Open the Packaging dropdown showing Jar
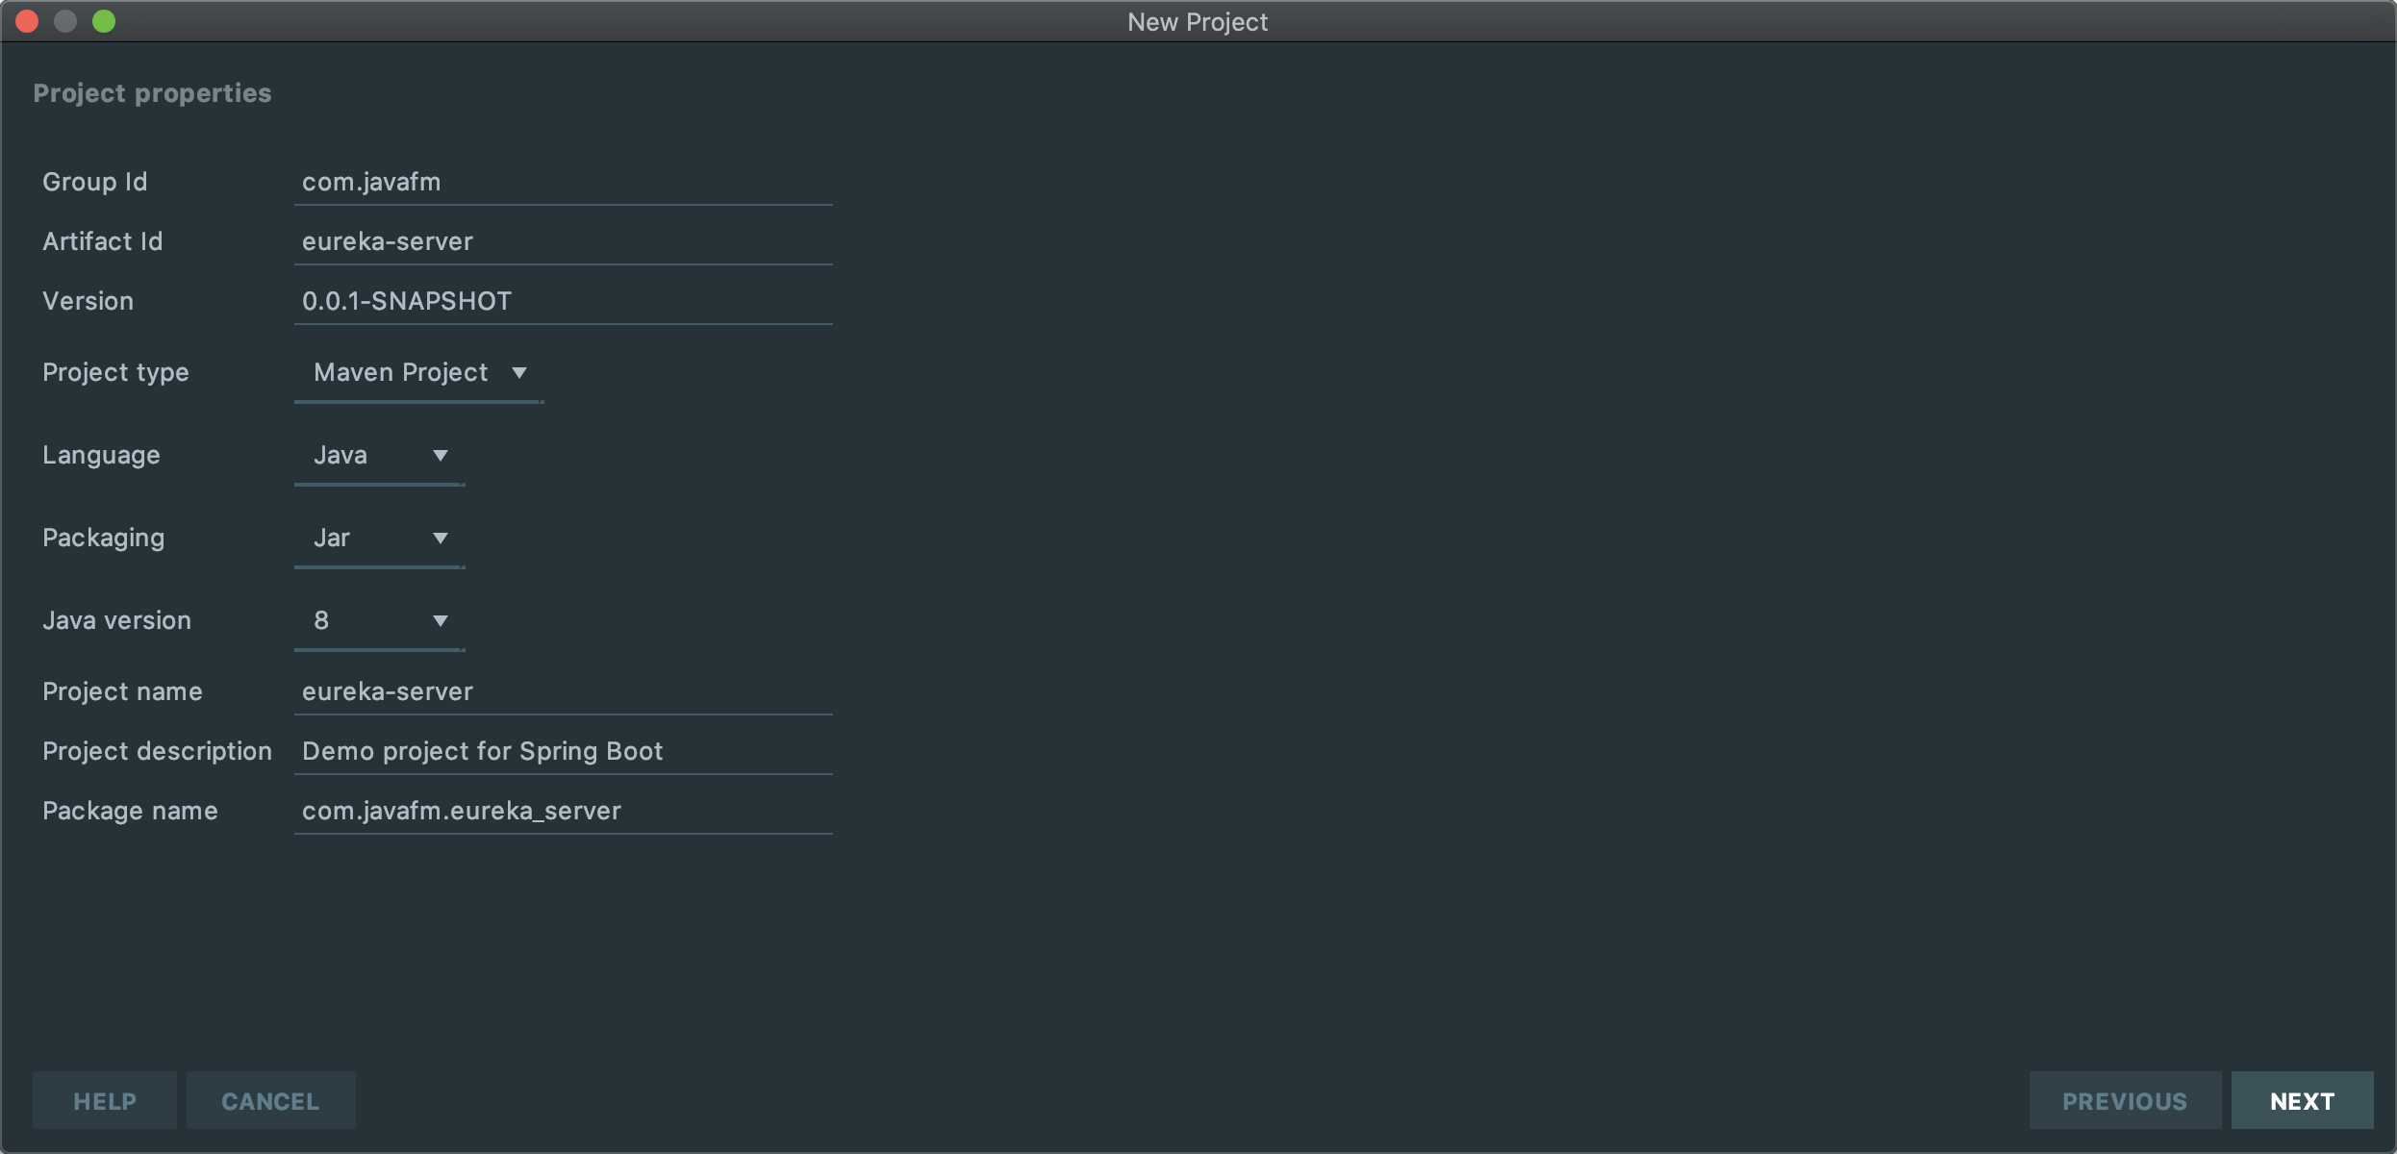Viewport: 2397px width, 1154px height. (379, 538)
